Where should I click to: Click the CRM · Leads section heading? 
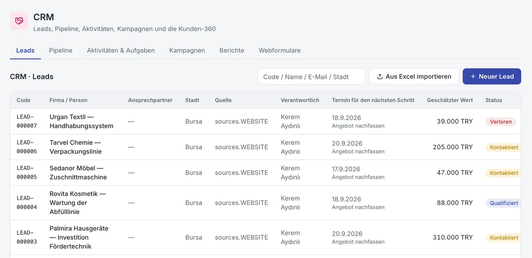pyautogui.click(x=32, y=76)
